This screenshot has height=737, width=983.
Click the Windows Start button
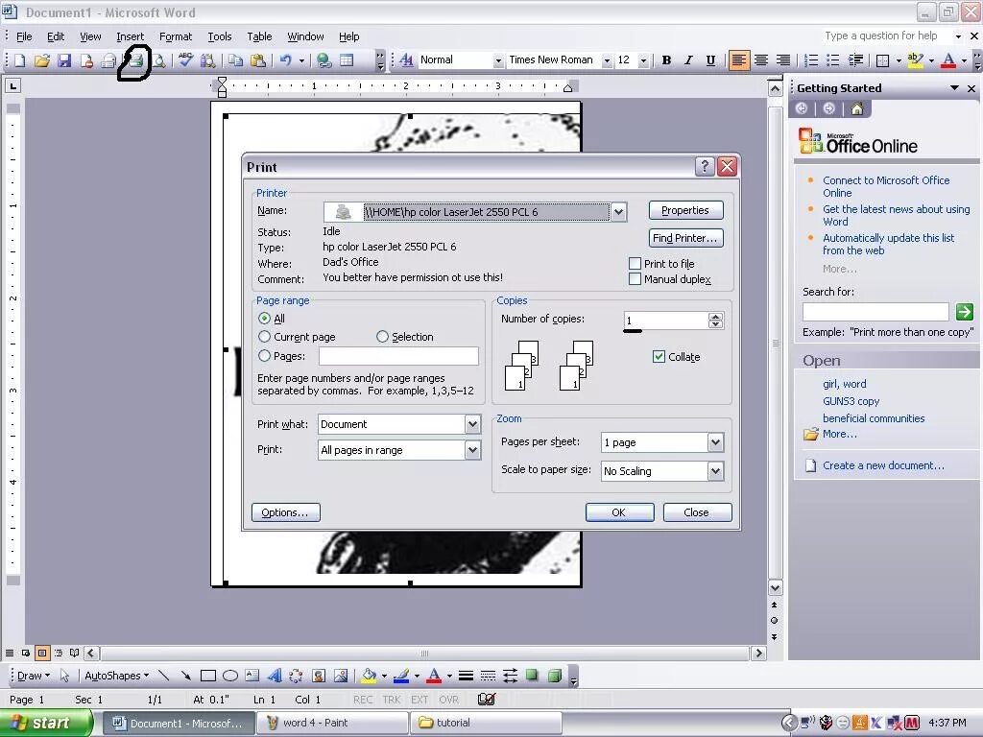tap(45, 723)
